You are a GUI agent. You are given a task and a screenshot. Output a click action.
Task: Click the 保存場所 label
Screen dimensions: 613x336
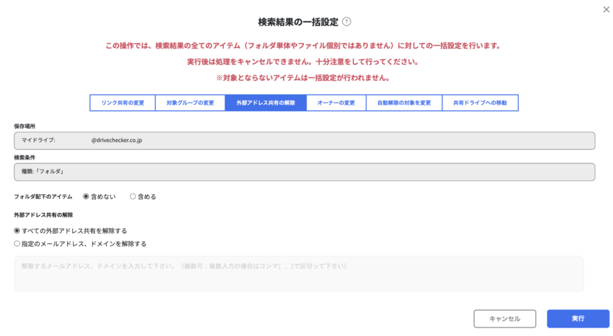tap(25, 126)
